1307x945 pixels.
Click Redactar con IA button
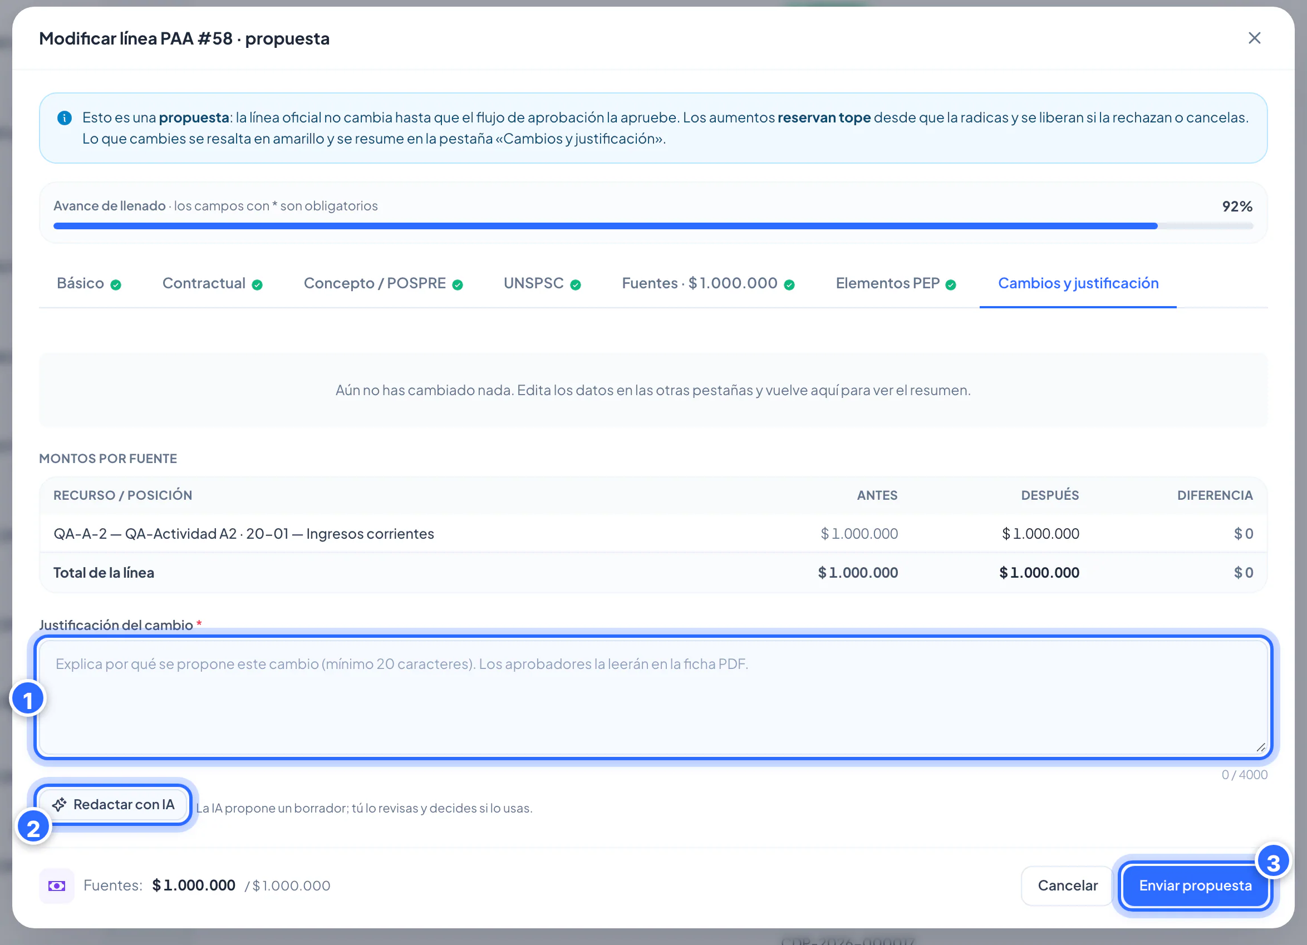coord(113,804)
